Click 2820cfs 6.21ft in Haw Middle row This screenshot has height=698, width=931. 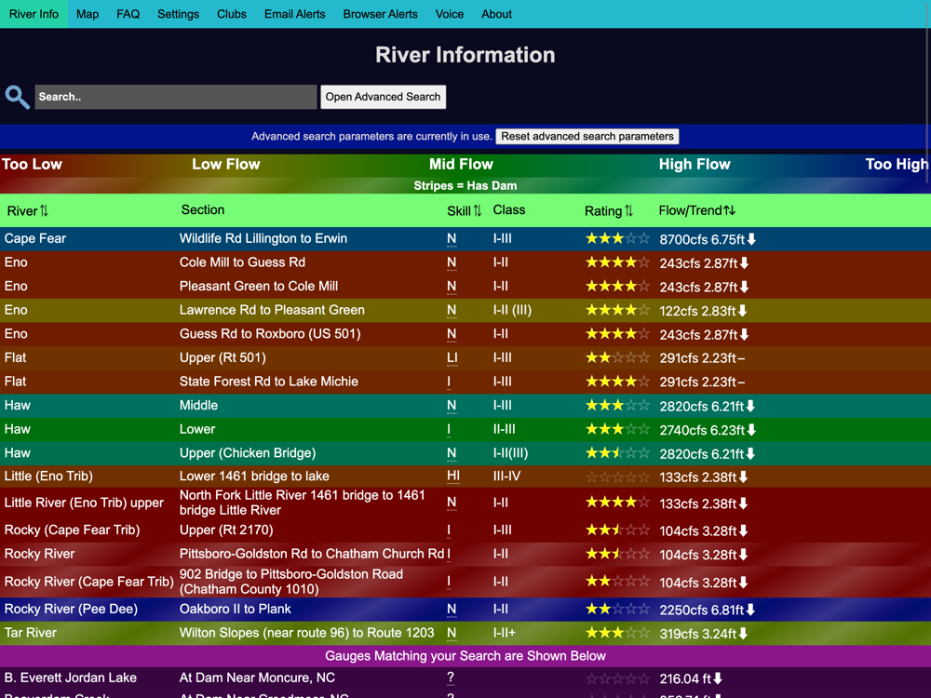[x=701, y=406]
